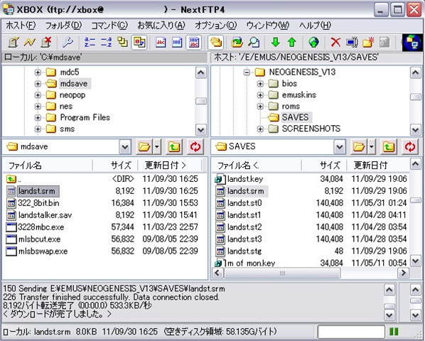Screen dimensions: 425x341
Task: Click the greyed-out toolbar icon
Action: (x=384, y=42)
